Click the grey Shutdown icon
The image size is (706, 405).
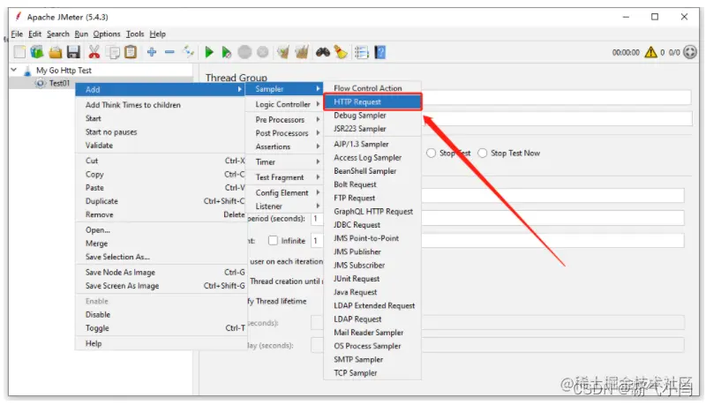tap(262, 52)
